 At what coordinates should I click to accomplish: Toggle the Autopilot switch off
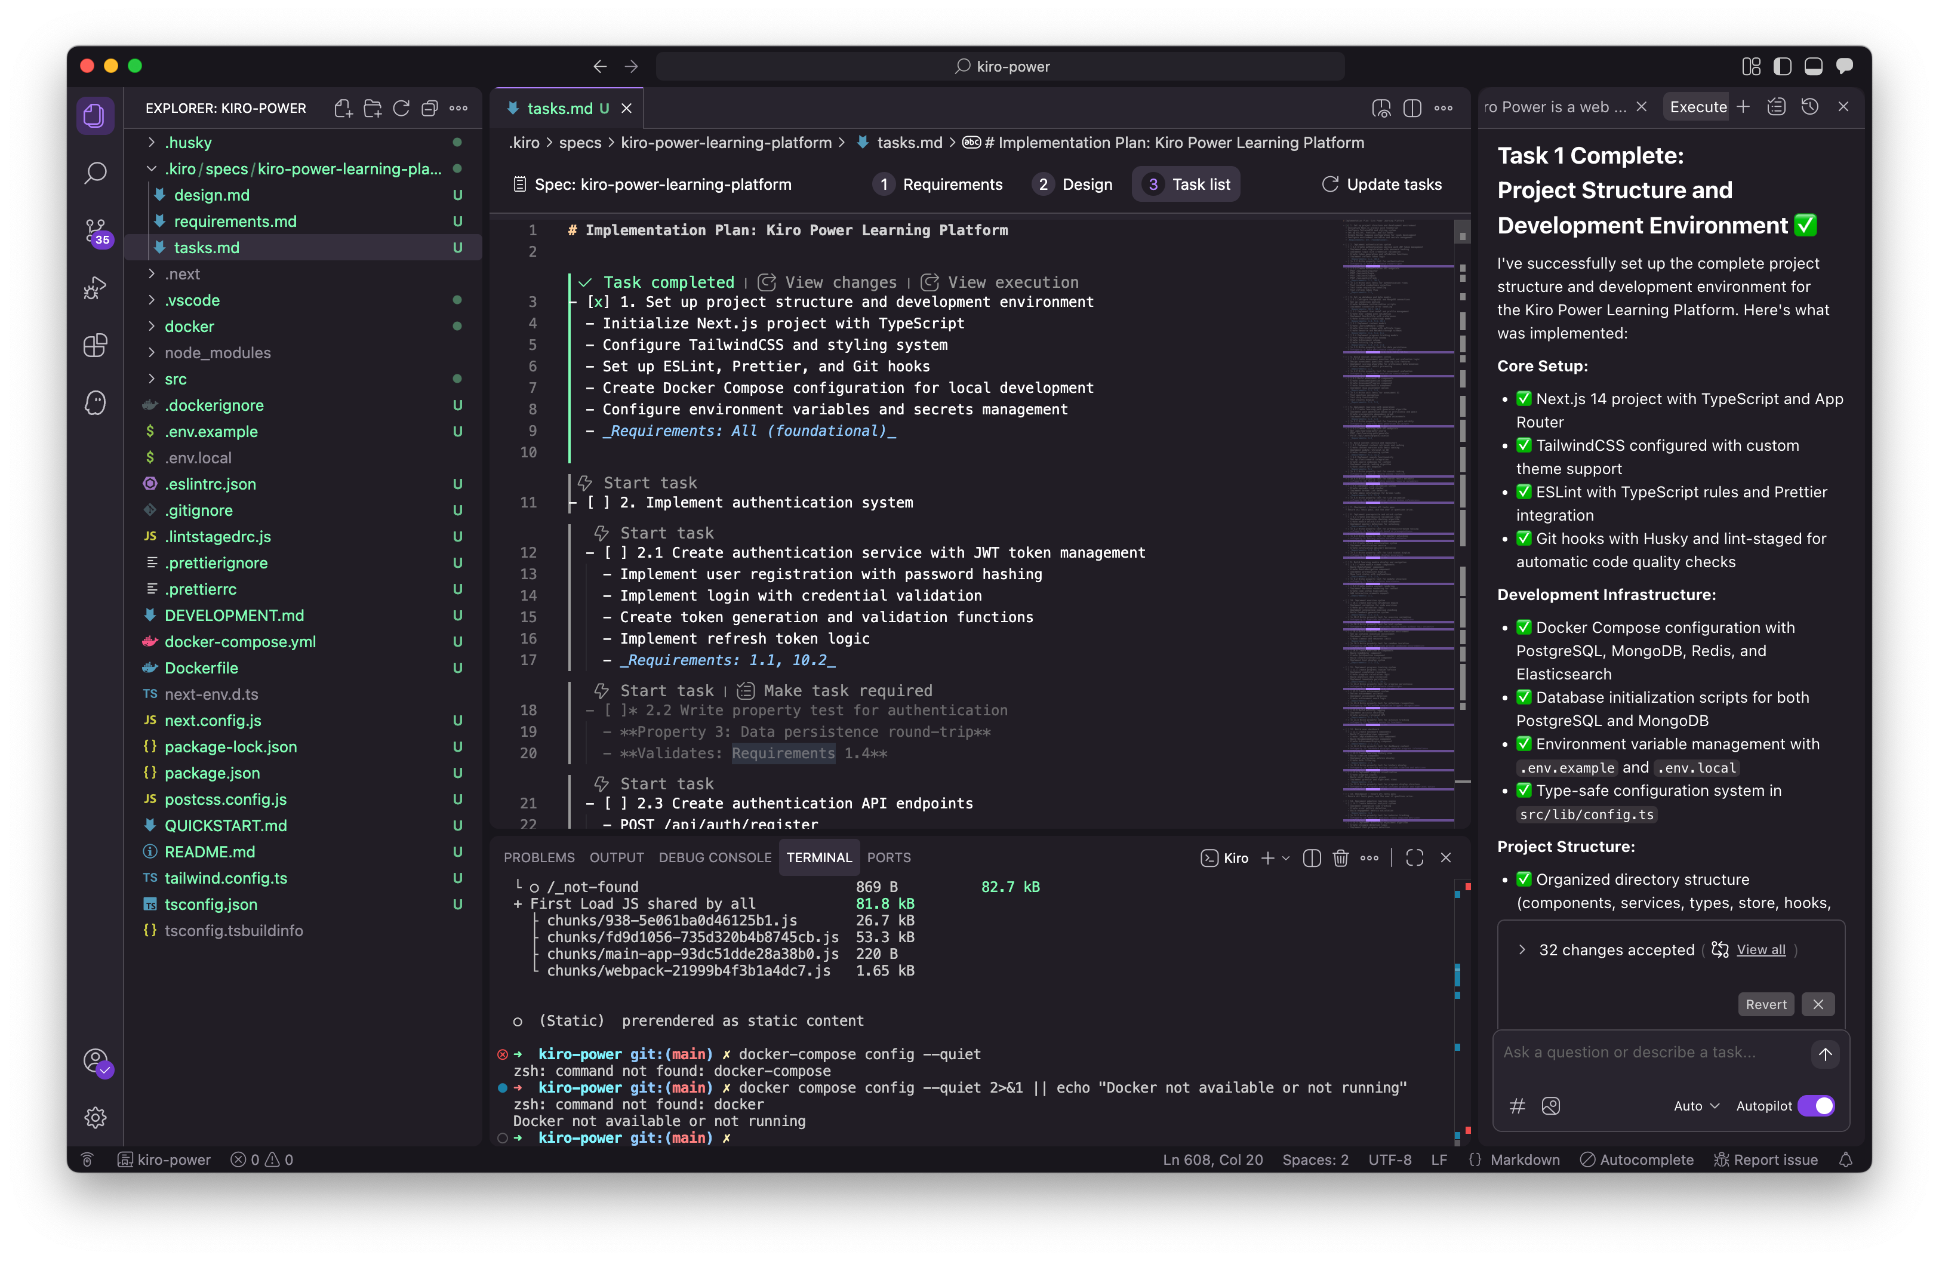(x=1816, y=1105)
